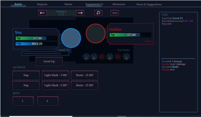This screenshot has height=117, width=201.
Task: Click first red enemy icon in turn order
Action: (x=102, y=56)
